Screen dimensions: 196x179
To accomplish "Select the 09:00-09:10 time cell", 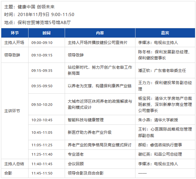I will pyautogui.click(x=42, y=42).
